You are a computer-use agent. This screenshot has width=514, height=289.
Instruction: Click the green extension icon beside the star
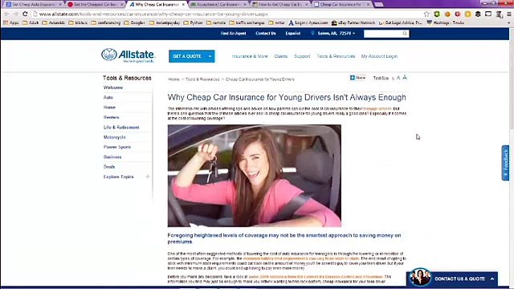click(437, 14)
